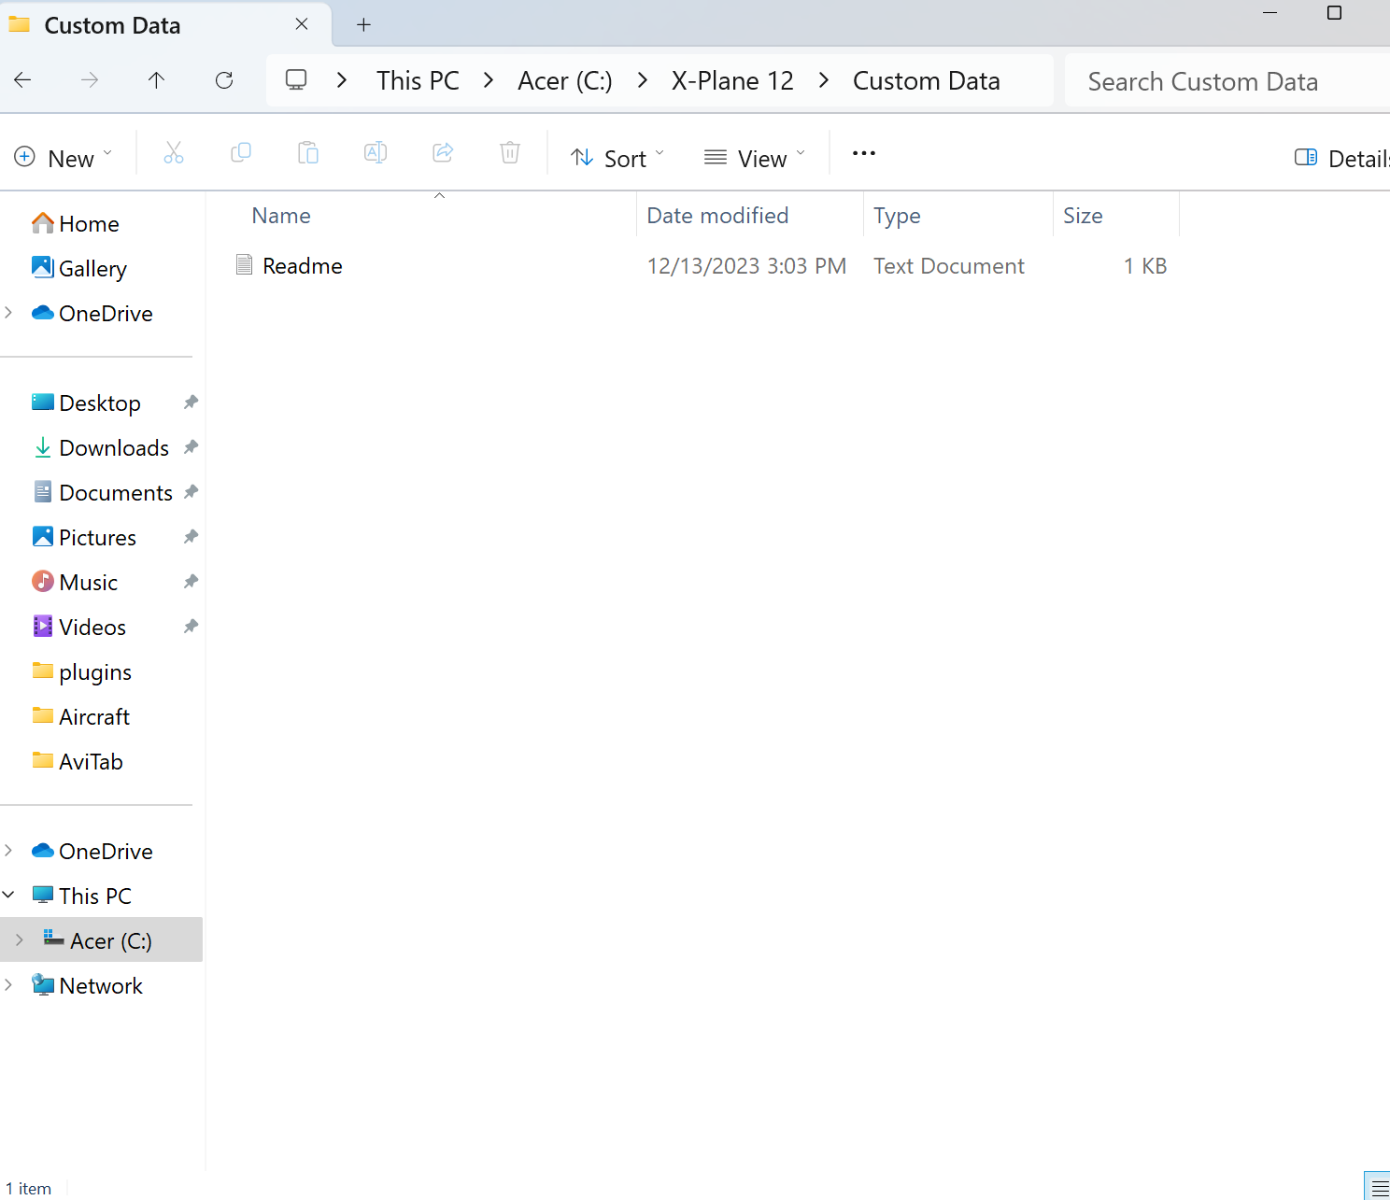Viewport: 1390px width, 1200px height.
Task: Navigate to This PC breadcrumb
Action: coord(418,80)
